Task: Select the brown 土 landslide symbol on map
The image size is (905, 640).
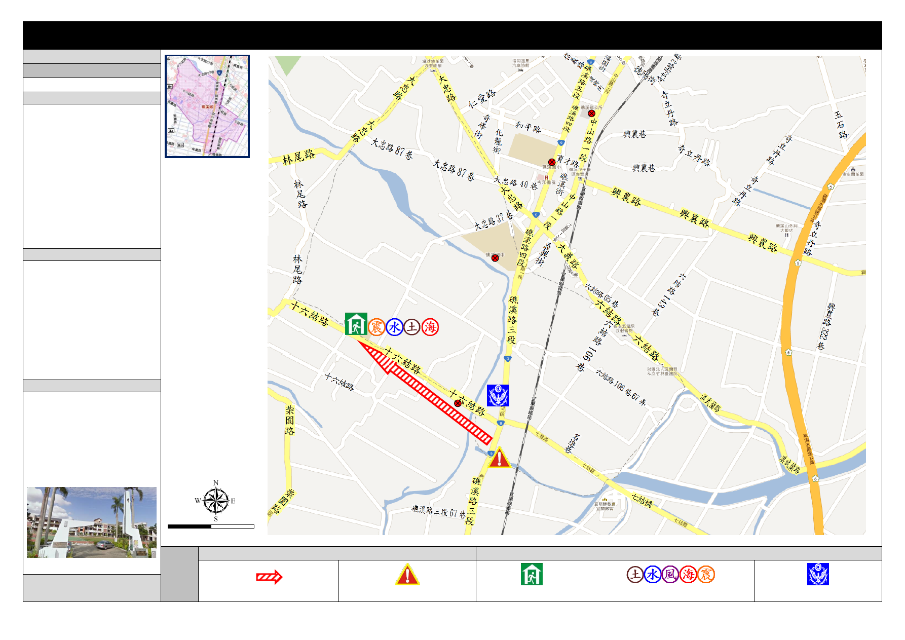Action: (412, 327)
